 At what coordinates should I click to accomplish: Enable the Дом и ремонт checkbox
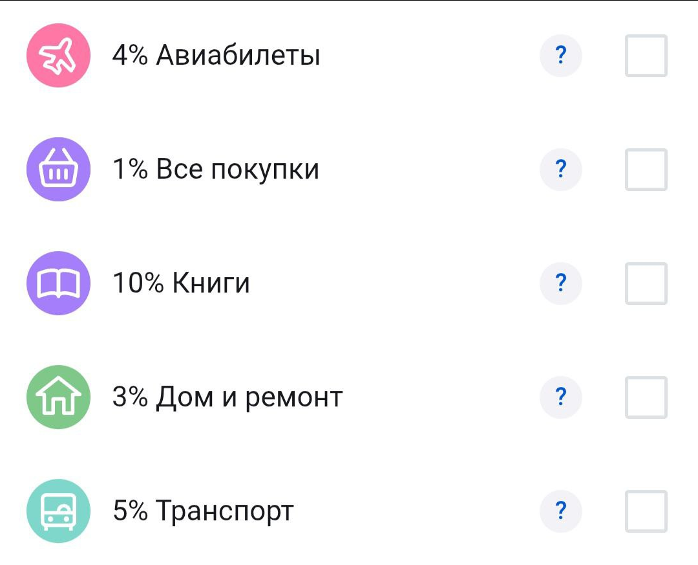pyautogui.click(x=645, y=397)
